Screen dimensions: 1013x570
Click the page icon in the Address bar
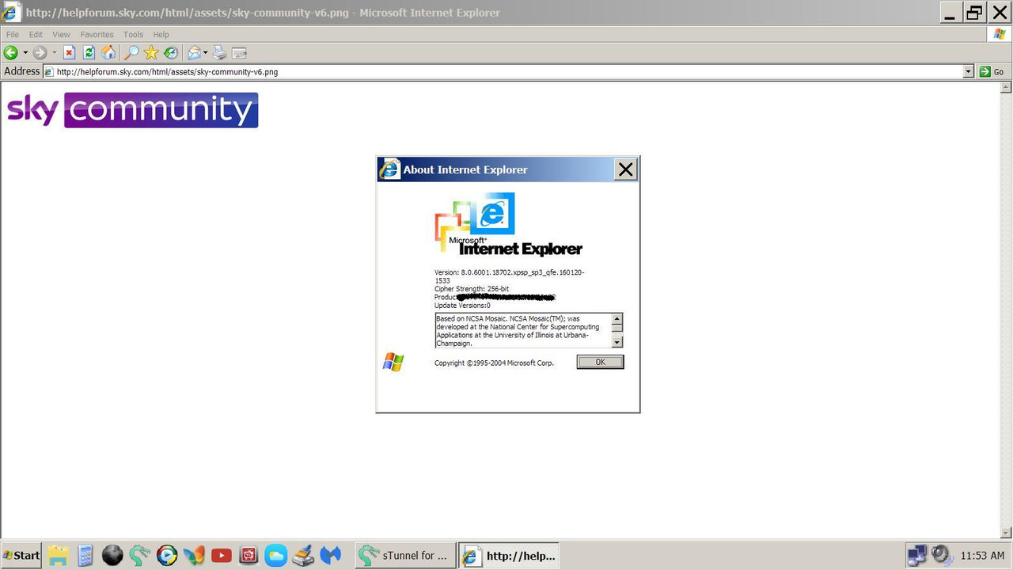[49, 72]
